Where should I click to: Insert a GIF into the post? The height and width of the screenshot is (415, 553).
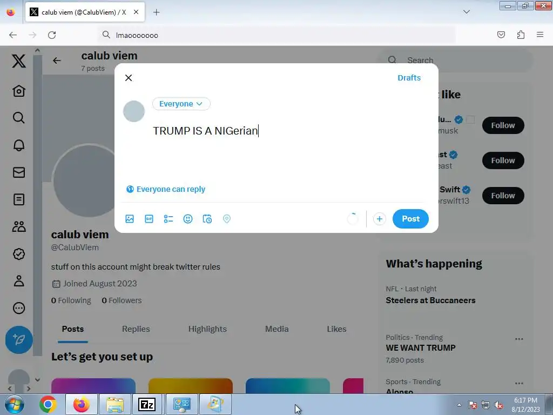[x=149, y=219]
